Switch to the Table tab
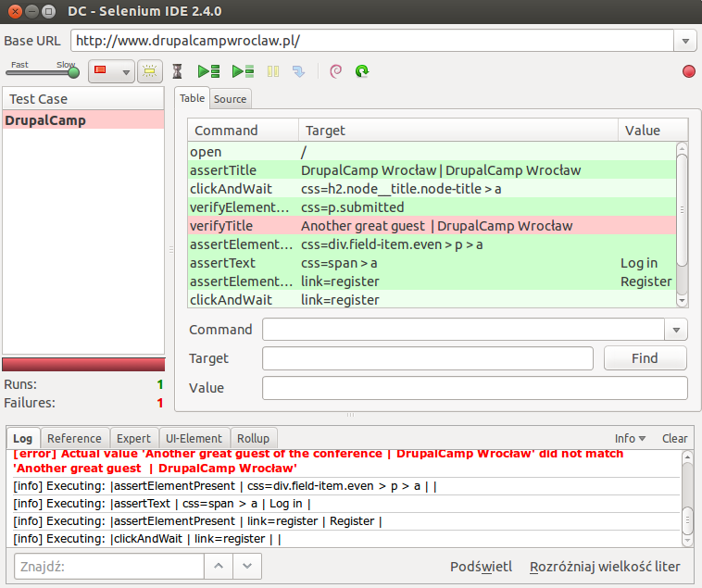 (x=192, y=98)
